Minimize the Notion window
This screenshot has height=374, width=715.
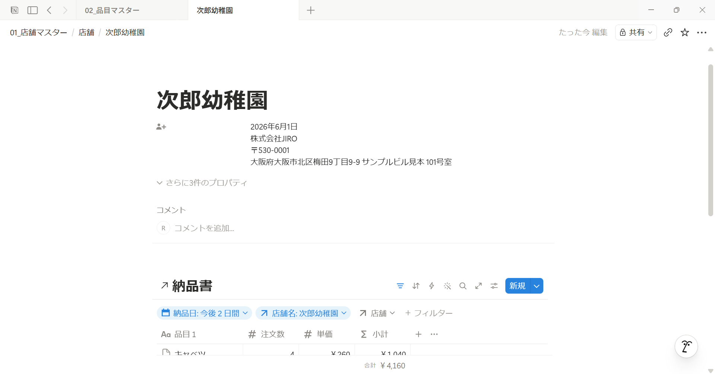pyautogui.click(x=651, y=10)
